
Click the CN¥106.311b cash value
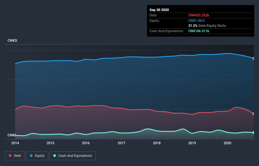click(x=199, y=31)
